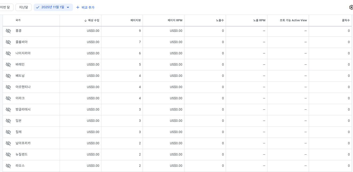Screen dimensions: 353x172
Task: Toggle visibility icon for 바레인 row
Action: pyautogui.click(x=8, y=64)
